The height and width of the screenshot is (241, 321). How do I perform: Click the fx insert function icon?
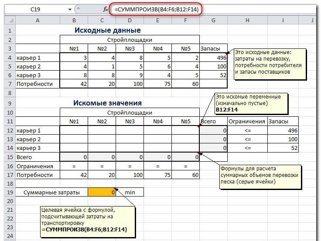pos(105,9)
